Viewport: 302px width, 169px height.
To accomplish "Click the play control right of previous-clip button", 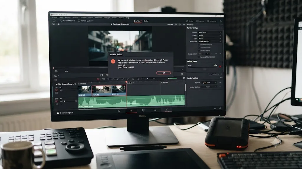I will 107,75.
